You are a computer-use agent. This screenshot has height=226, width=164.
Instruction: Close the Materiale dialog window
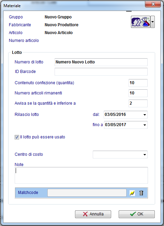click(x=153, y=4)
